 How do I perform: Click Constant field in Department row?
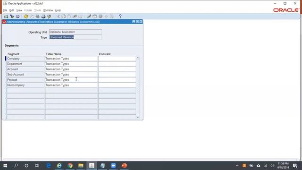[117, 64]
